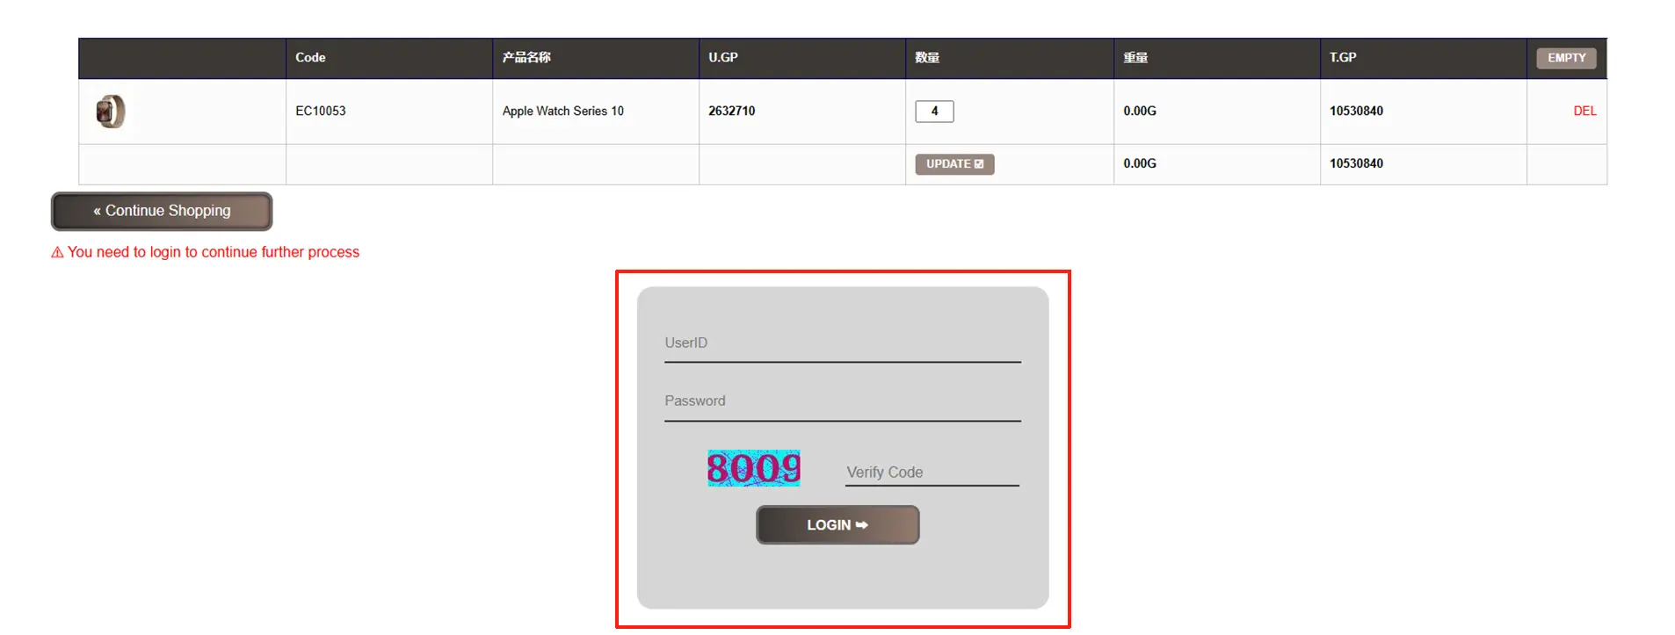Screen dimensions: 1675x635
Task: Delete the Apple Watch item via DEL
Action: pos(1584,112)
